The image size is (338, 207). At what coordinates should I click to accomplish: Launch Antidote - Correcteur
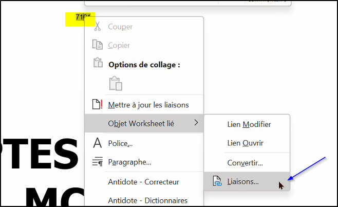click(x=144, y=182)
